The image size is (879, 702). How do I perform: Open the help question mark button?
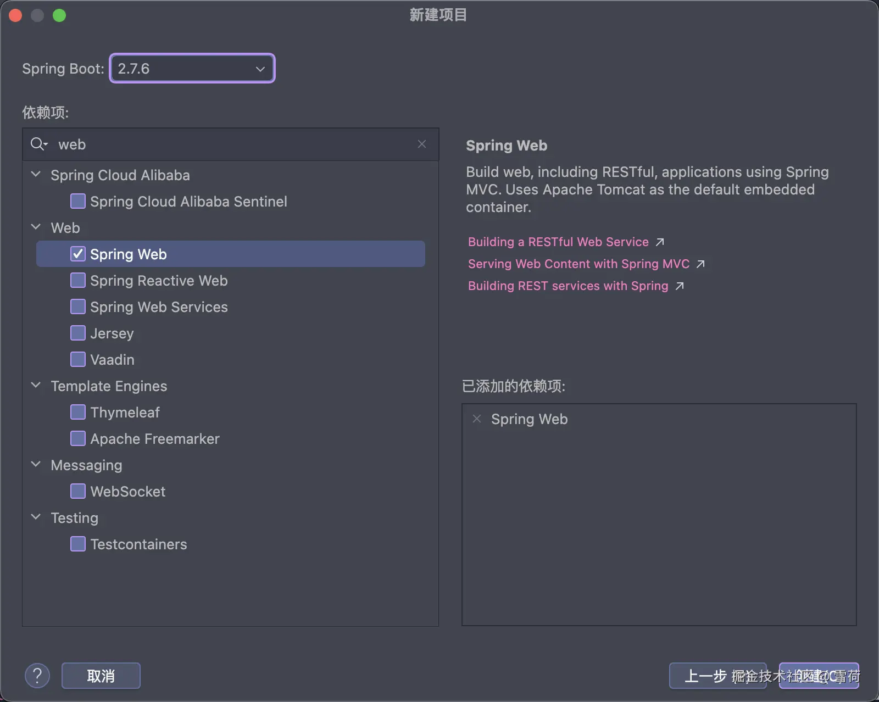37,676
